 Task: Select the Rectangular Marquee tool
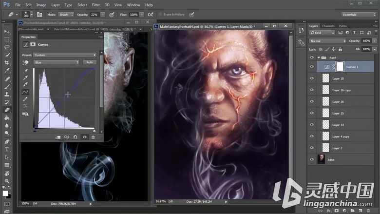click(7, 39)
